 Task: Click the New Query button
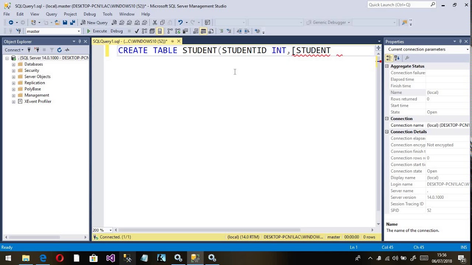(94, 22)
